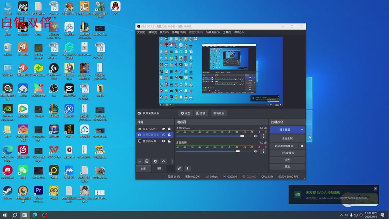Open the 桌面音频 three-dot options menu

[263, 151]
